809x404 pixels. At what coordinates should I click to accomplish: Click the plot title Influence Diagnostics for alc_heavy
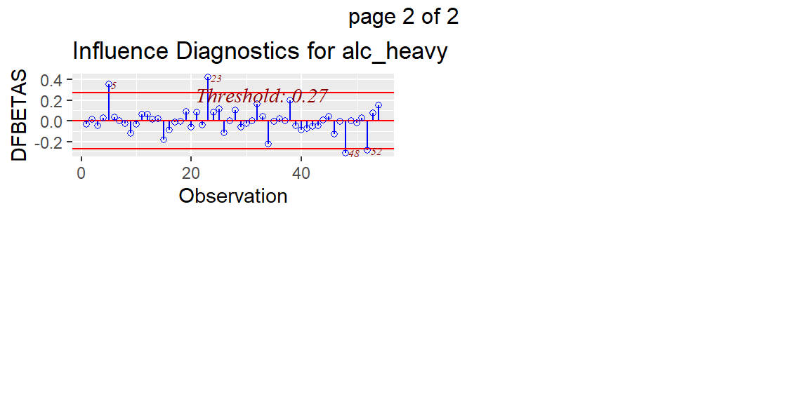tap(260, 51)
